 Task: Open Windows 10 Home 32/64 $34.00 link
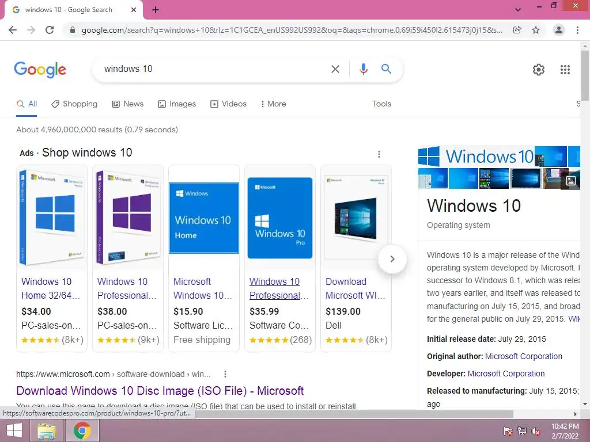pos(51,288)
